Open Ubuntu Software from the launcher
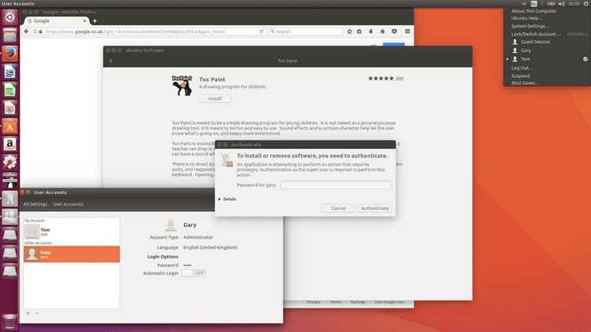The height and width of the screenshot is (332, 591). (x=9, y=126)
